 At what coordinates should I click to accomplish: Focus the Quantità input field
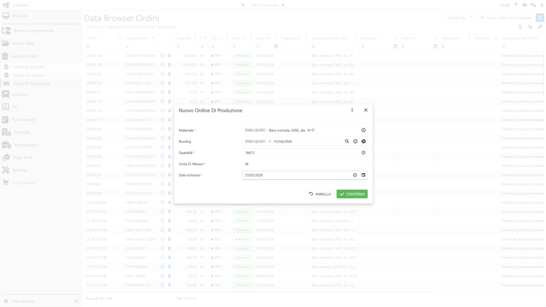pos(302,153)
